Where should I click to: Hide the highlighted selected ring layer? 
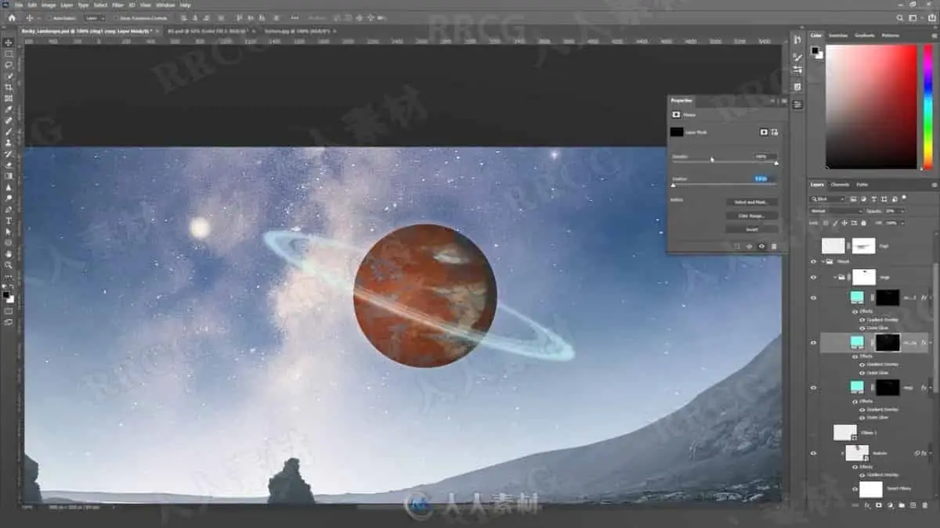coord(813,343)
